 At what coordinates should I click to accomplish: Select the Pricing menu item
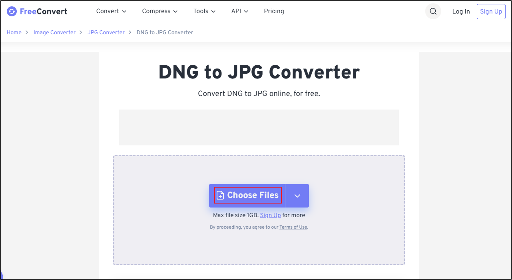(274, 11)
